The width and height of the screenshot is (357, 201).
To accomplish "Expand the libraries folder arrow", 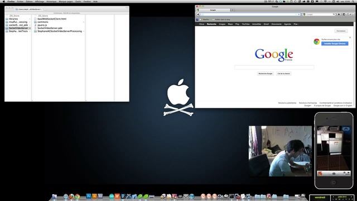I will tap(30, 19).
